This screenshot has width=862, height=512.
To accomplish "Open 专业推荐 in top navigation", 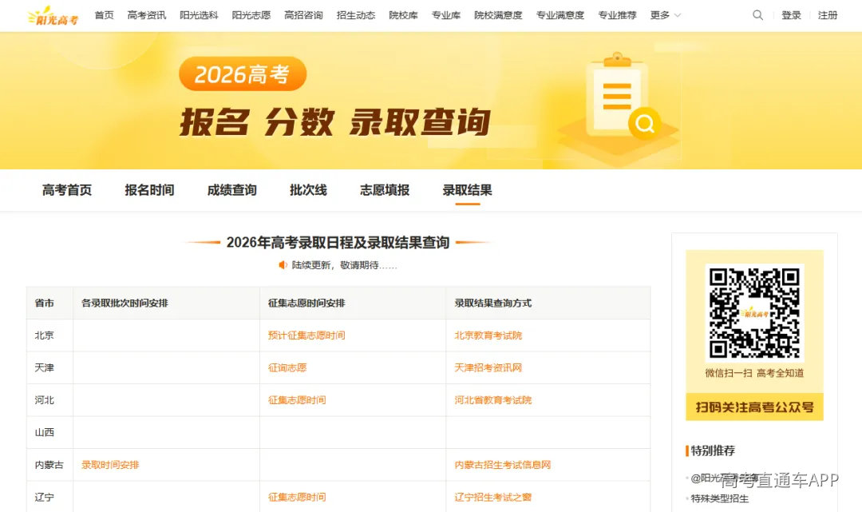I will [617, 15].
